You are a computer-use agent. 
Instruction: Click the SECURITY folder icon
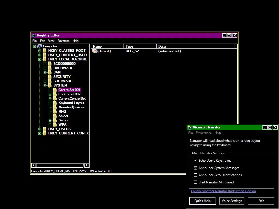50,77
